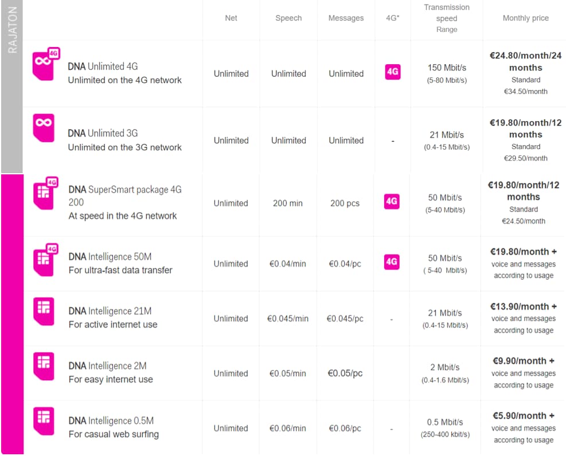Click At speed in the 4G network subtitle
This screenshot has height=456, width=566.
click(x=123, y=216)
